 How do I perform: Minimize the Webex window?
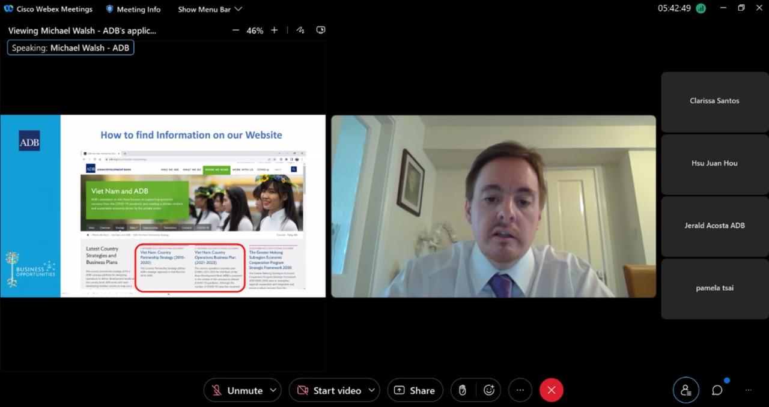coord(722,8)
